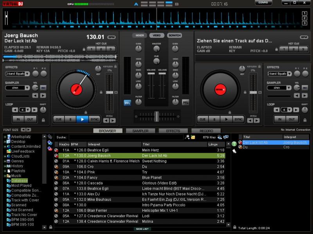
Task: Open the right deck sampler siren dropdown
Action: click(x=279, y=88)
